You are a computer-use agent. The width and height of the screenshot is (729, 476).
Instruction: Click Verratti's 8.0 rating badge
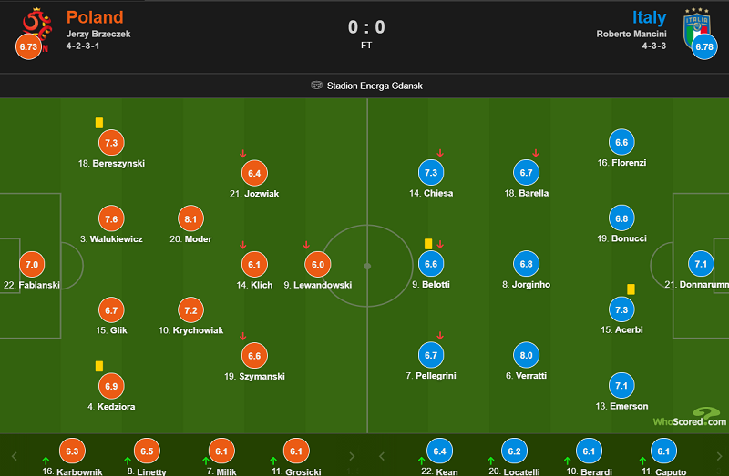526,356
